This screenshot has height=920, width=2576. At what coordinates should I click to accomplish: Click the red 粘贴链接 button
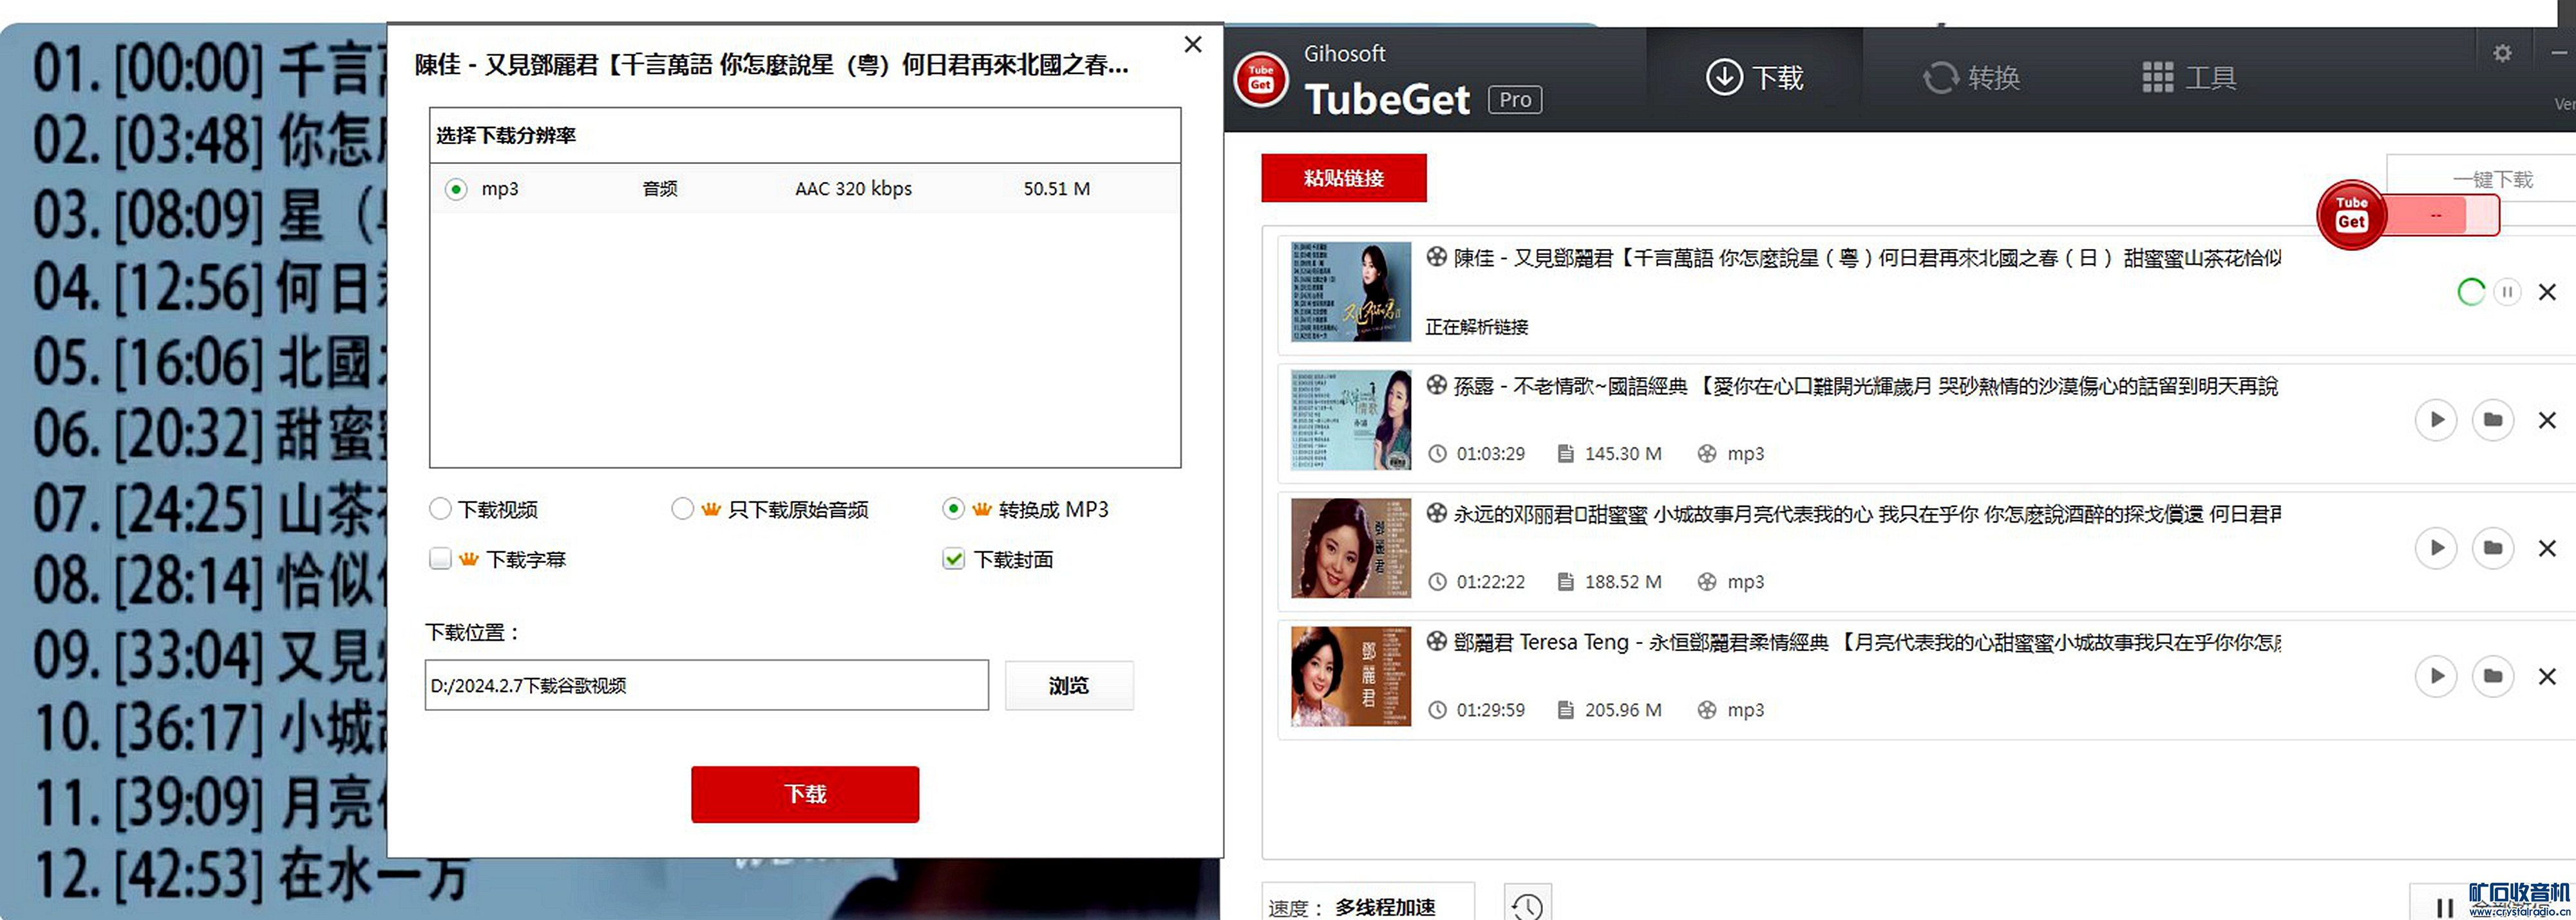(x=1344, y=178)
